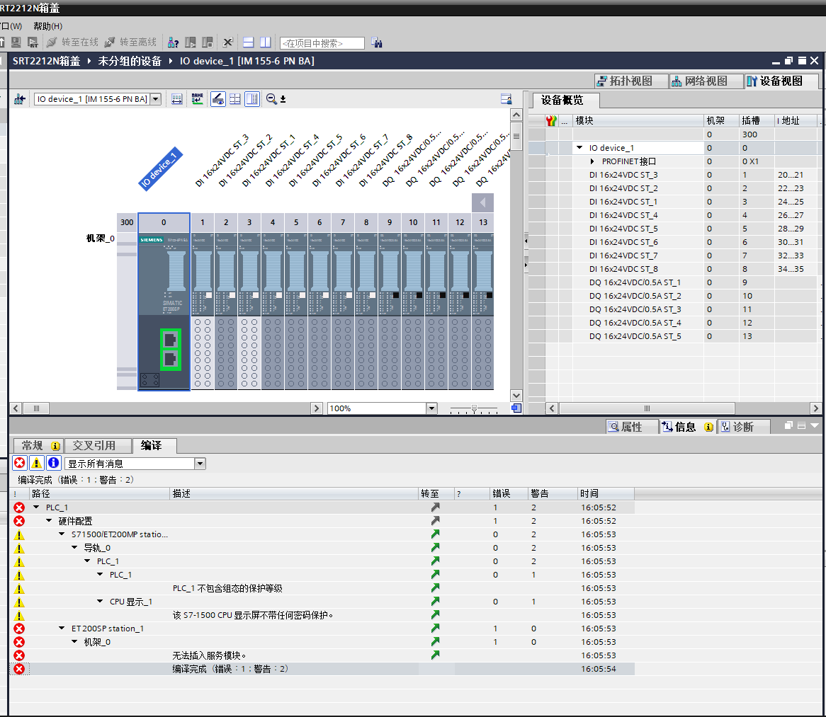
Task: Click the simulation monitor icon
Action: 16,42
